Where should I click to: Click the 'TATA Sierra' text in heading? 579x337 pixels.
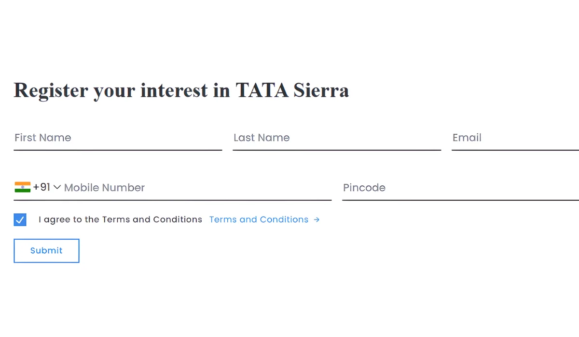(292, 91)
